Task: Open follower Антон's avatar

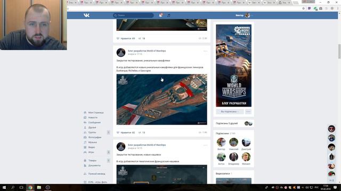Action: [x=221, y=157]
